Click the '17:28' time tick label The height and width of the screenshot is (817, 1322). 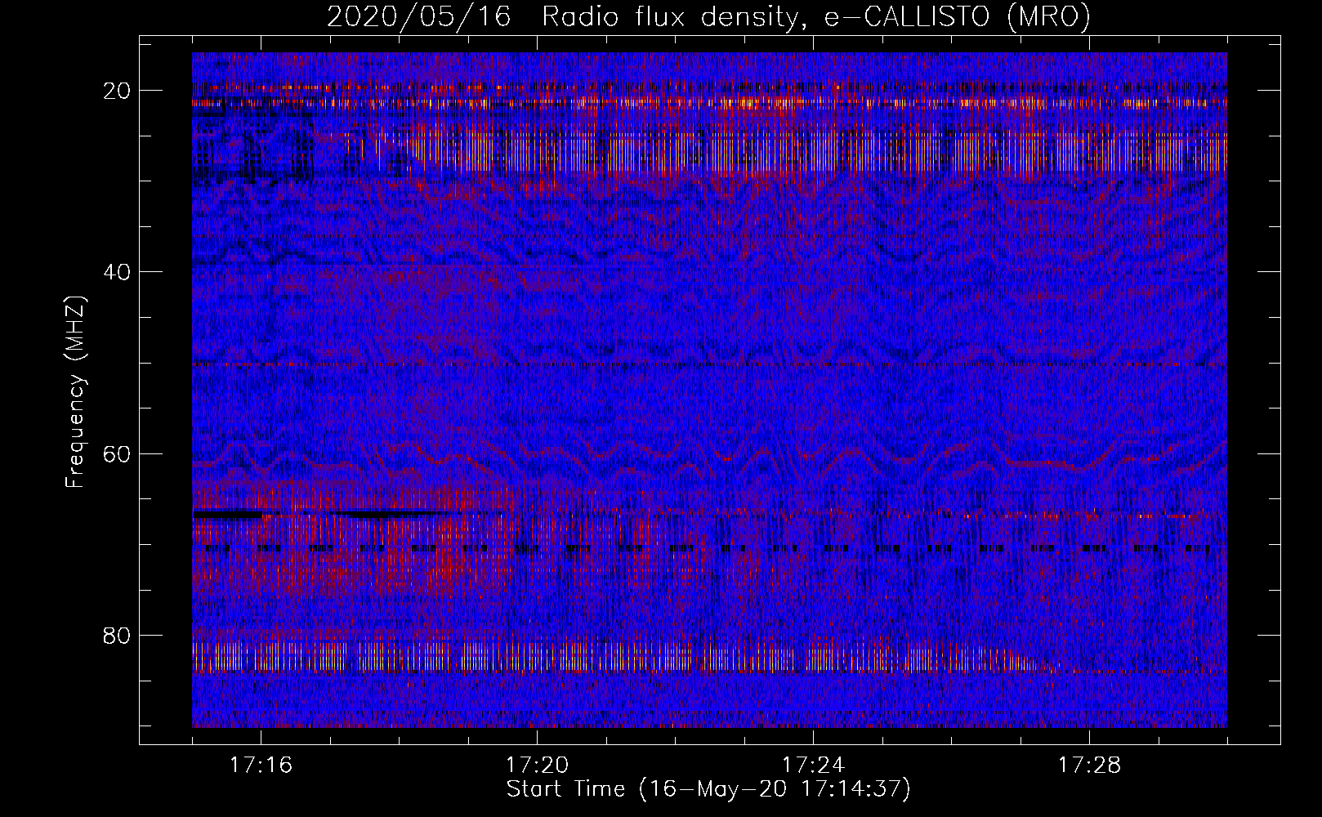click(x=1089, y=766)
